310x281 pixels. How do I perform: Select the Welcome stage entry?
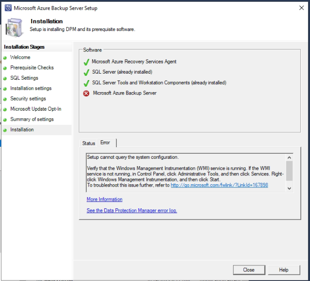coord(20,57)
